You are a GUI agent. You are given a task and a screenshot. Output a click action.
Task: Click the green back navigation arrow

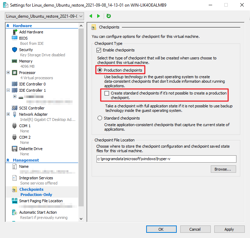tap(91, 16)
